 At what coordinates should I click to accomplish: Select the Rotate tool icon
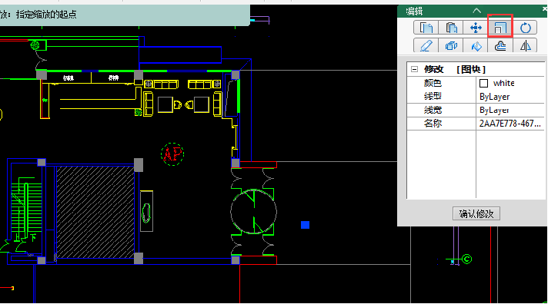pos(525,28)
